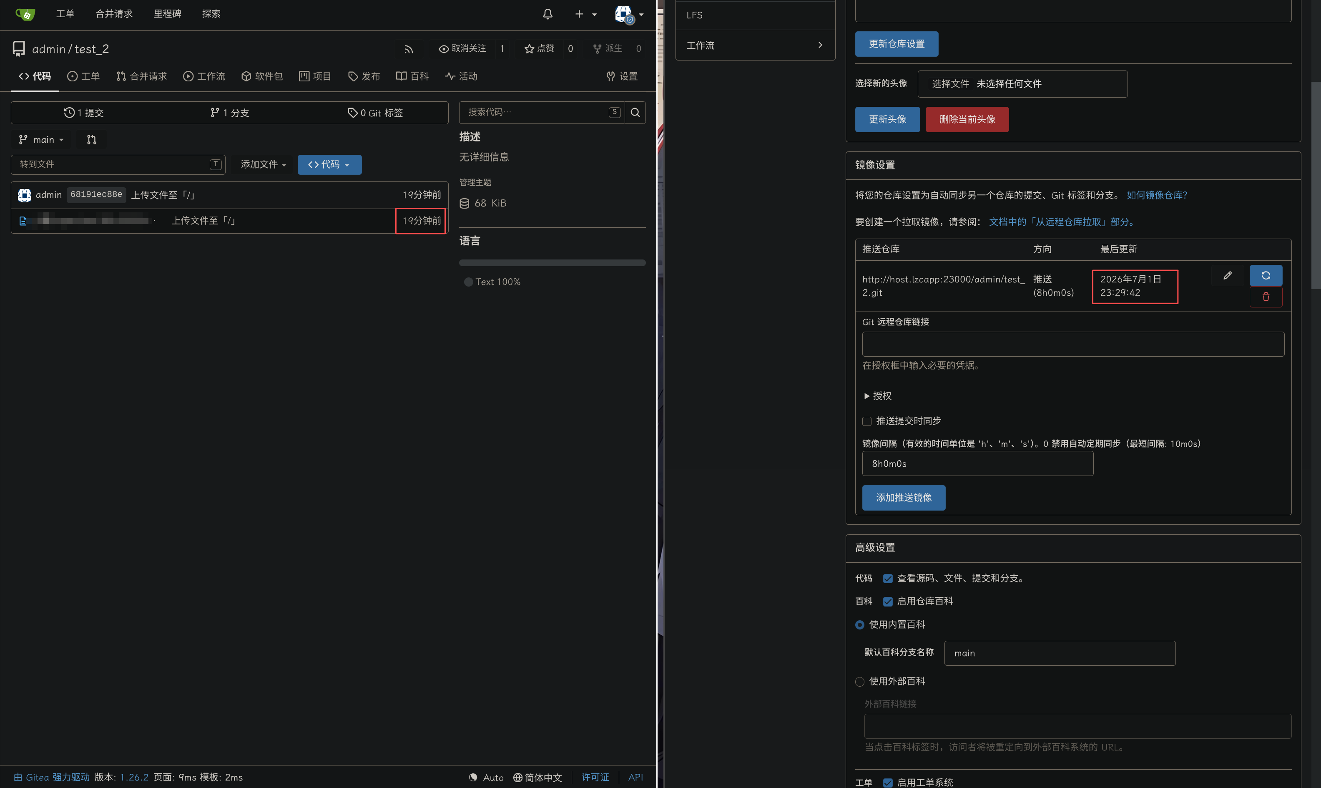Screen dimensions: 1321x788
Task: Open version 1.26.2 link
Action: [x=134, y=778]
